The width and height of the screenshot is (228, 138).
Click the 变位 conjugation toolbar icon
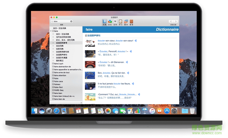click(x=110, y=21)
